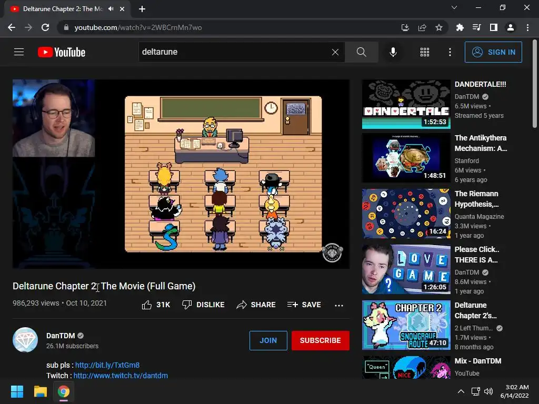
Task: Click Chrome icon in taskbar
Action: pos(63,391)
